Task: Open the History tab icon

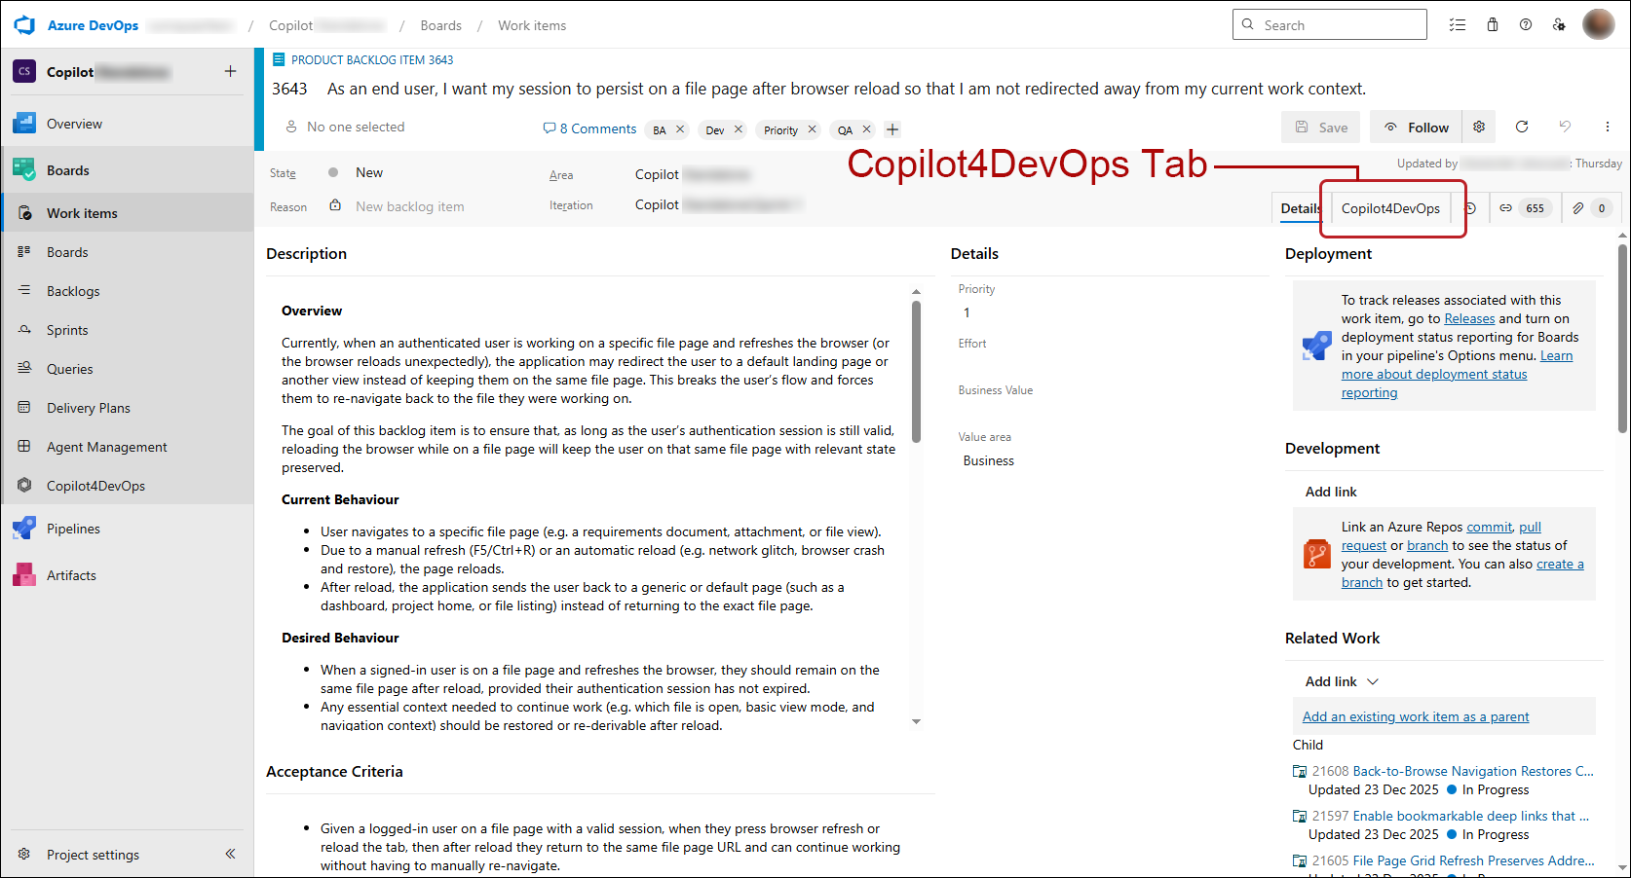Action: [x=1471, y=208]
